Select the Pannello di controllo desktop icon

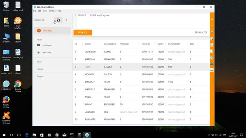[6, 55]
